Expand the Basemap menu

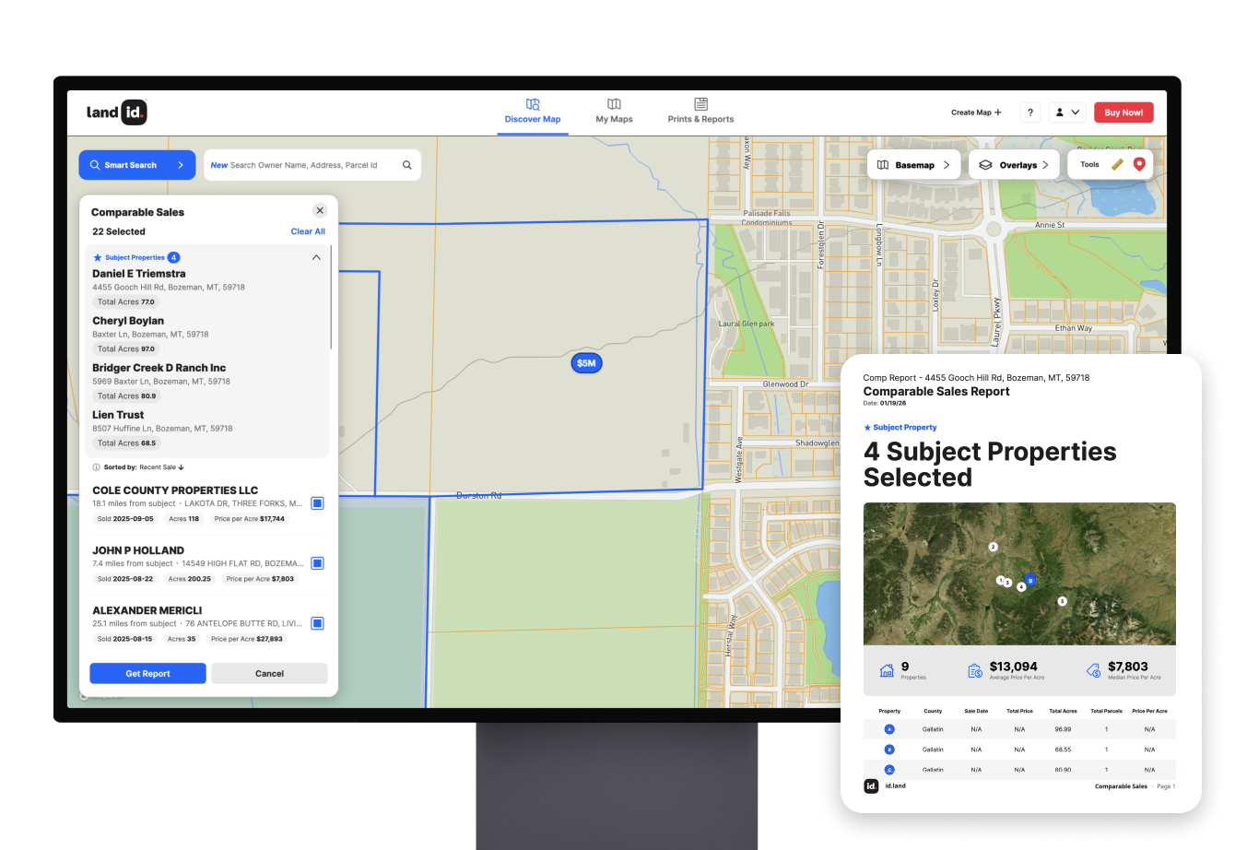914,165
